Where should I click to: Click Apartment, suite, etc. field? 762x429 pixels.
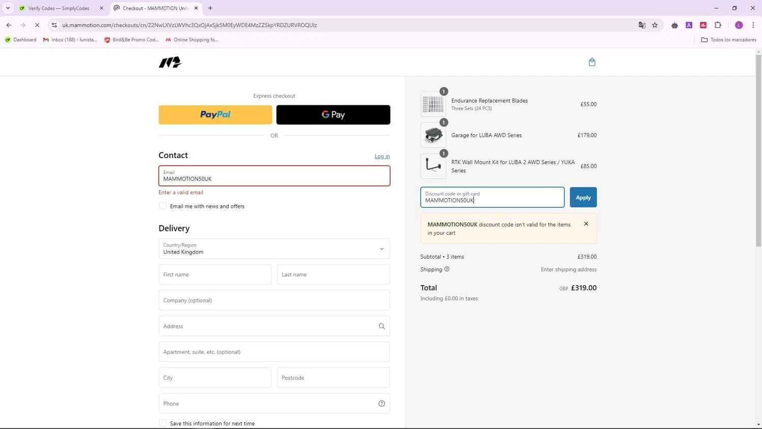click(274, 352)
